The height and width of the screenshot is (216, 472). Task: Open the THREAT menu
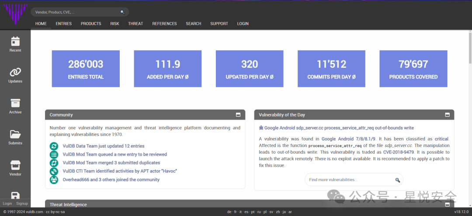click(x=135, y=24)
